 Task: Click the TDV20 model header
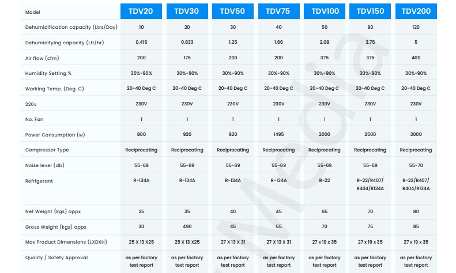[141, 12]
